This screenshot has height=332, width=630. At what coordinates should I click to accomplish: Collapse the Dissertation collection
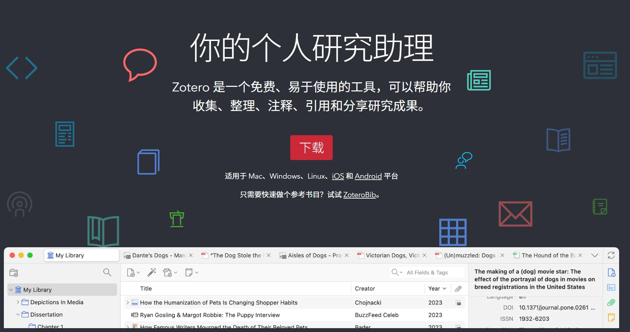coord(18,314)
